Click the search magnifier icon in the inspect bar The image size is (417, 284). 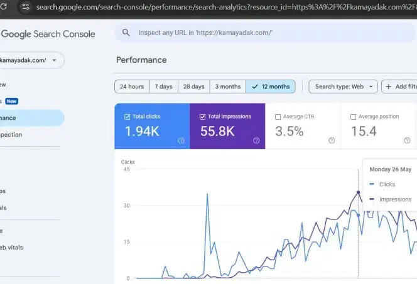point(126,33)
